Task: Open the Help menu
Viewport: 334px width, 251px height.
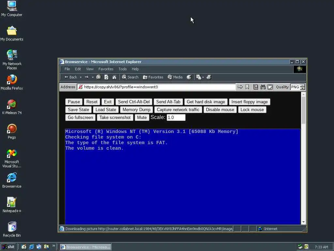Action: 135,69
